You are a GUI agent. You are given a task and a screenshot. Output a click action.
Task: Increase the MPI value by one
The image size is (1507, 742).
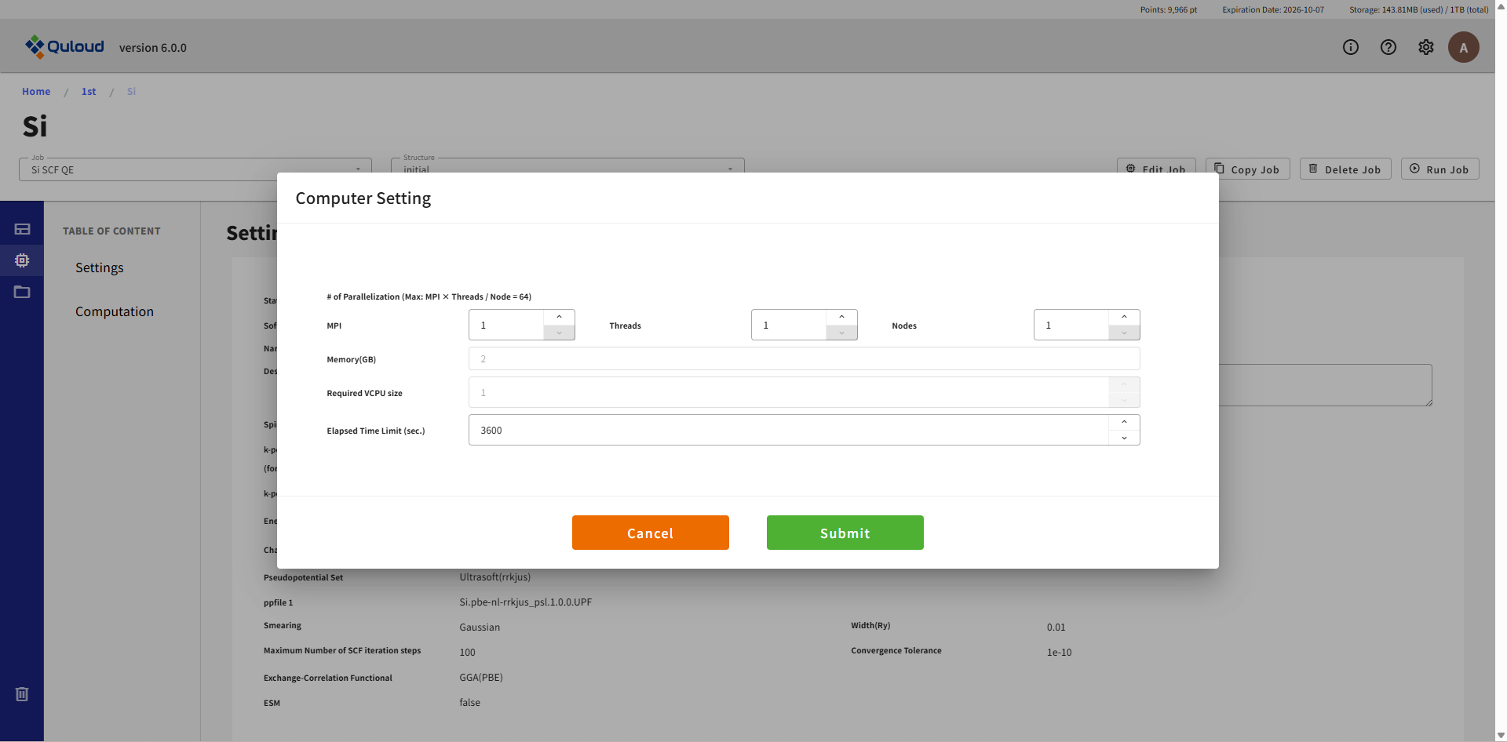[x=559, y=317]
